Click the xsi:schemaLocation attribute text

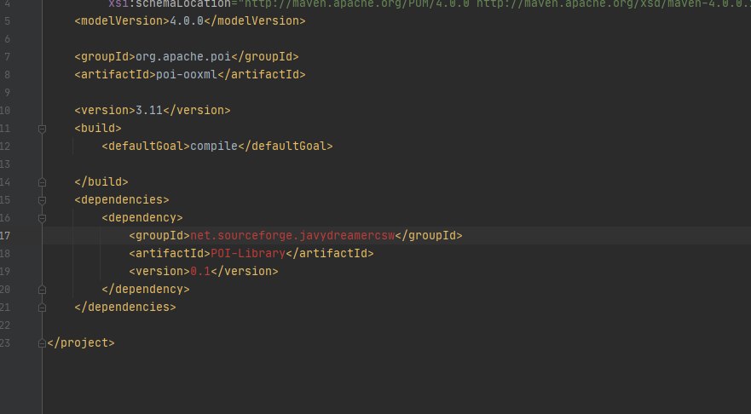(170, 3)
